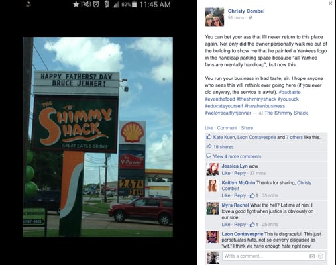This screenshot has width=336, height=265.
Task: Expand View 4 more comments
Action: click(x=237, y=156)
